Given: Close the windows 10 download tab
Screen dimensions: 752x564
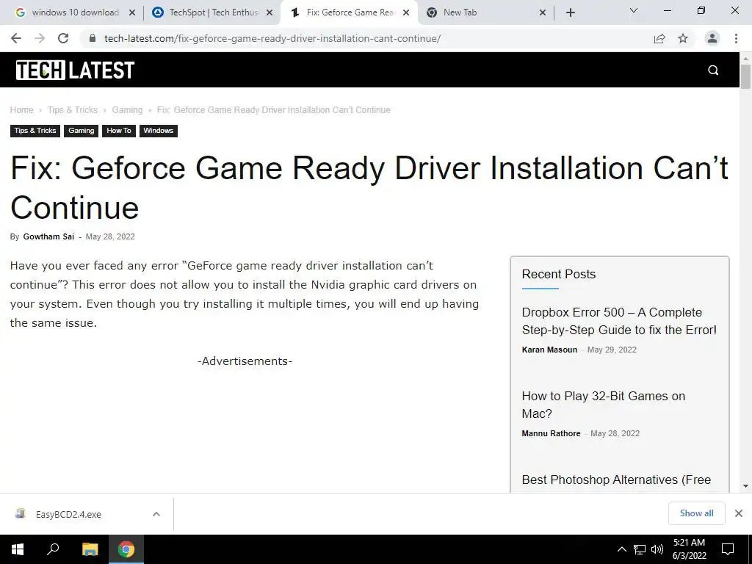Looking at the screenshot, I should 132,13.
